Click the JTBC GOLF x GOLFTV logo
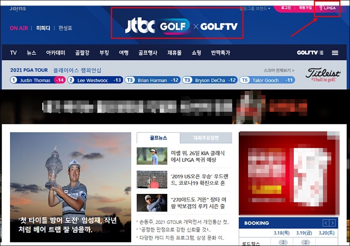The width and height of the screenshot is (350, 246). tap(181, 26)
